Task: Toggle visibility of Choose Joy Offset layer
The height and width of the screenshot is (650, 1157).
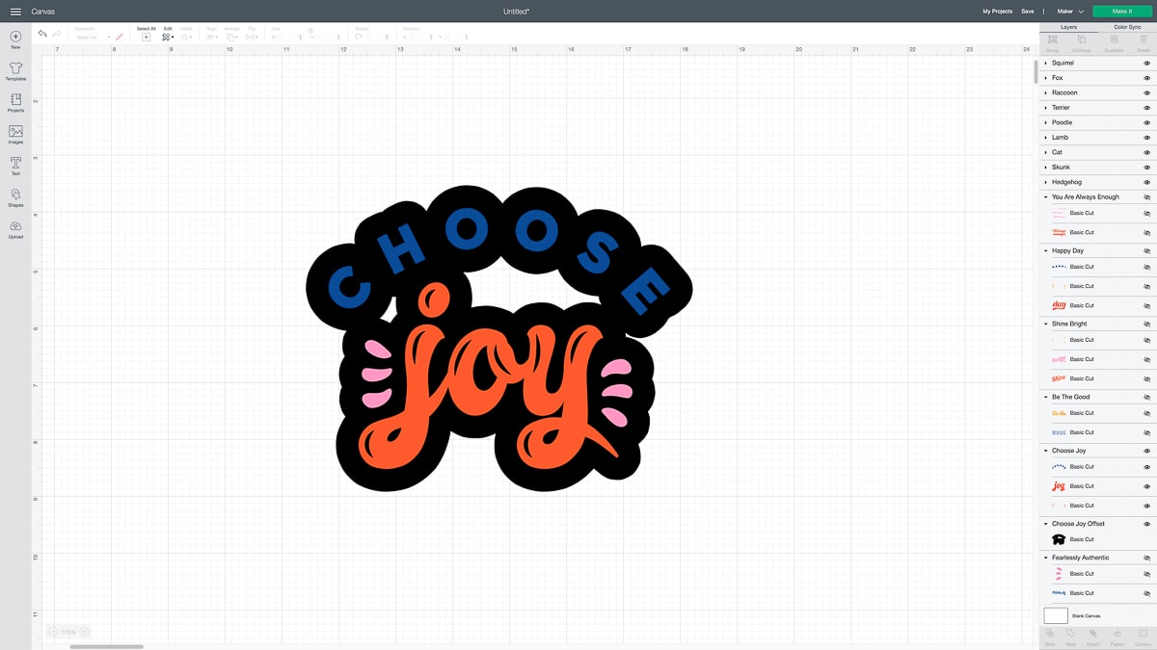Action: tap(1146, 524)
